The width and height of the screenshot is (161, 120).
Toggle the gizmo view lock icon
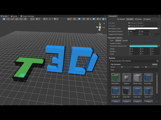[x=104, y=23]
